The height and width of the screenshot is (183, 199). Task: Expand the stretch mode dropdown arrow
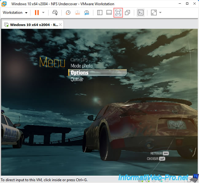[x=160, y=13]
